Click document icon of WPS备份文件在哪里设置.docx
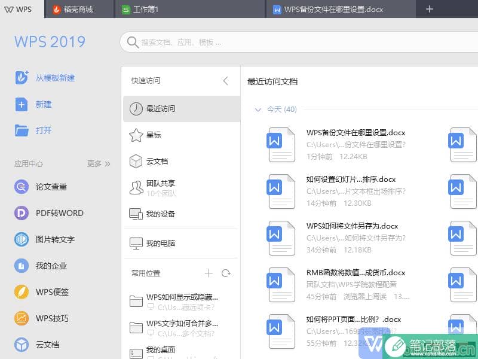478x359 pixels. pos(281,145)
